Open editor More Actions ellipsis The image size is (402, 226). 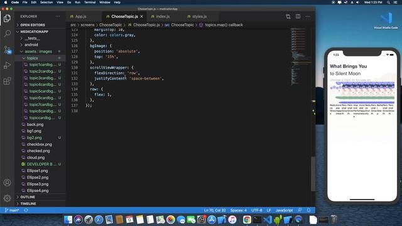[x=307, y=16]
